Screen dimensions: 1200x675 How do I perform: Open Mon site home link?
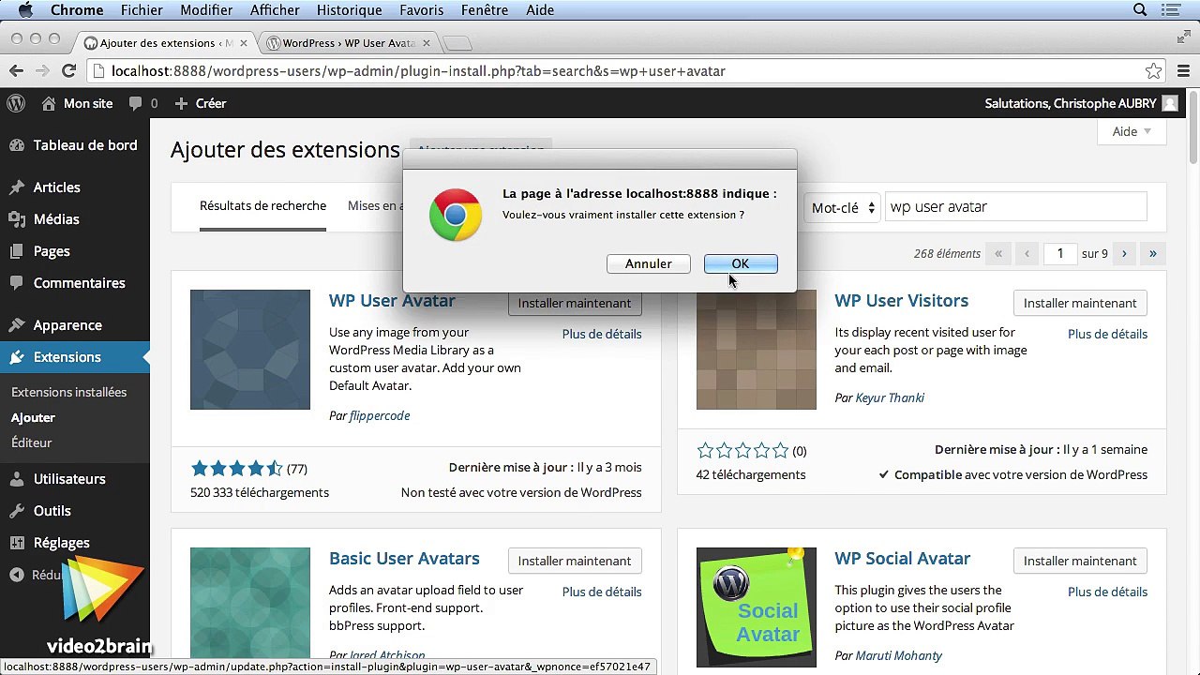(78, 103)
